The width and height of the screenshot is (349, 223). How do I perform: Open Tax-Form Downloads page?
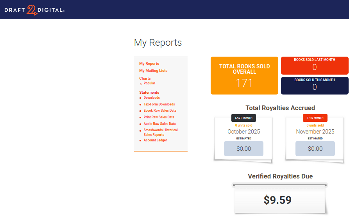(159, 104)
